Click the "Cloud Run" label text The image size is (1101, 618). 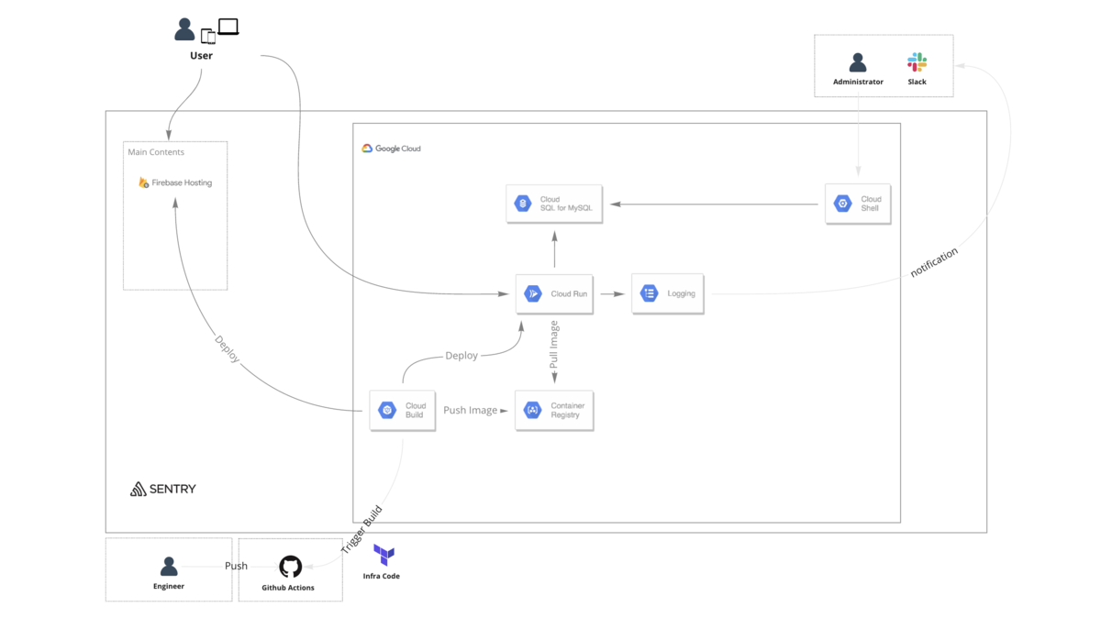click(x=569, y=294)
